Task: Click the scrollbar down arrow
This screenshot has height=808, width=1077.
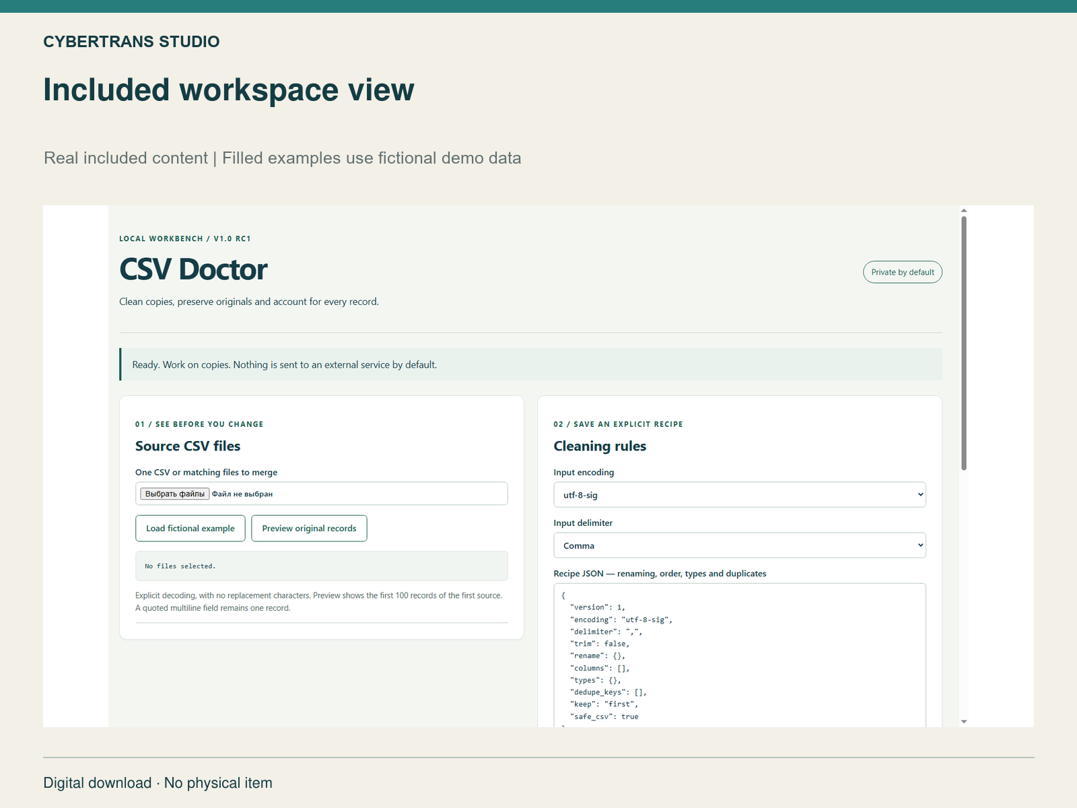Action: point(964,722)
